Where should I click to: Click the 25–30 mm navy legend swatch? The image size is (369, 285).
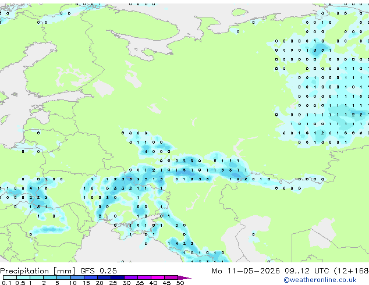[x=117, y=277]
